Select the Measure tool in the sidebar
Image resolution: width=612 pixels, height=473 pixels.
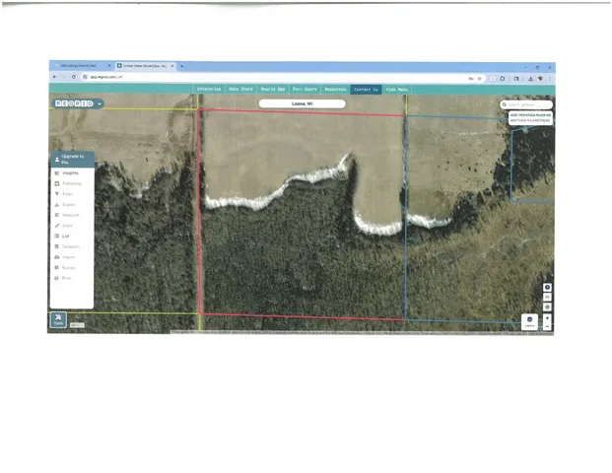(x=71, y=215)
